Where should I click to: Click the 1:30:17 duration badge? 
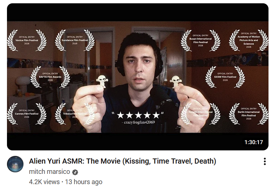[x=253, y=142]
